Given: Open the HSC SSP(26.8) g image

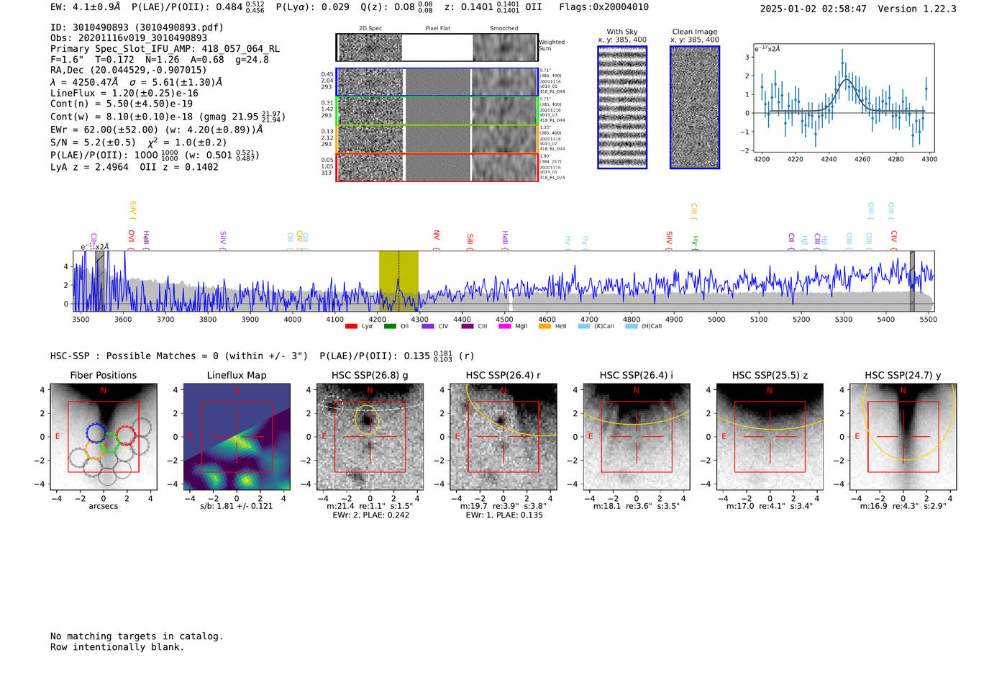Looking at the screenshot, I should [370, 437].
